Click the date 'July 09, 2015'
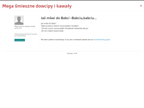Image resolution: width=144 pixels, height=108 pixels. [x=18, y=28]
